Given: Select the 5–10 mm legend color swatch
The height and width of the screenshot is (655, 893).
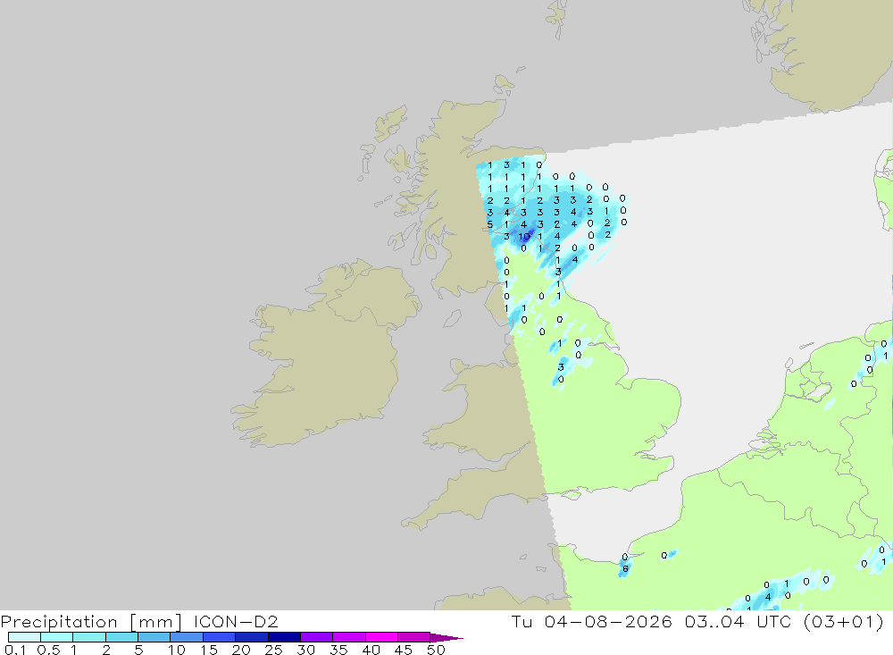Looking at the screenshot, I should tap(154, 637).
